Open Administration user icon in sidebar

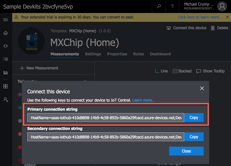point(6,100)
